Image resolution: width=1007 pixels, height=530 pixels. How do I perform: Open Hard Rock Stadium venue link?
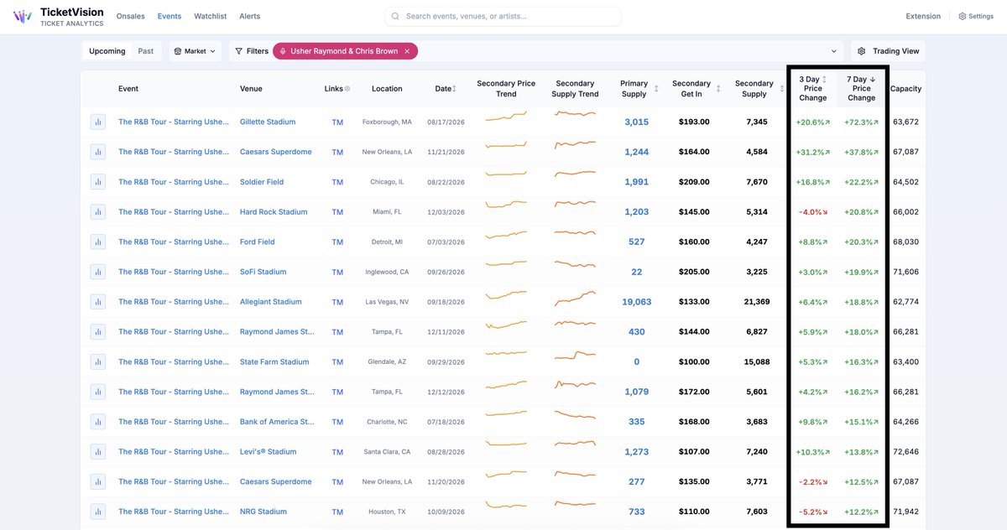(x=274, y=212)
